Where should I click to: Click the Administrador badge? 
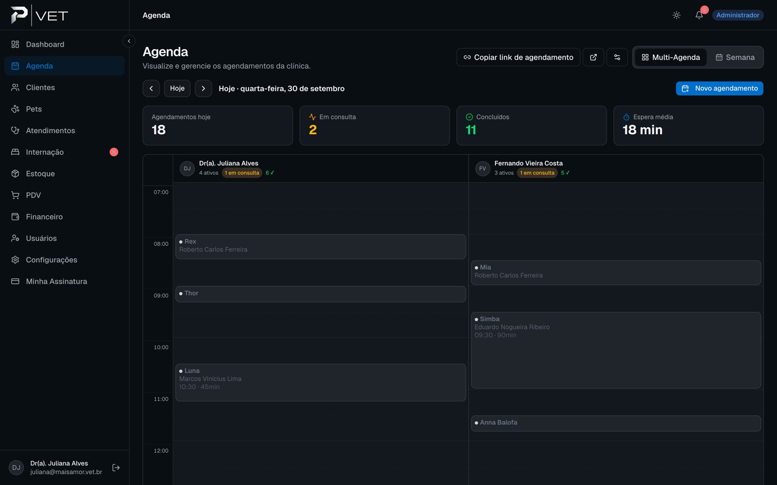coord(738,15)
